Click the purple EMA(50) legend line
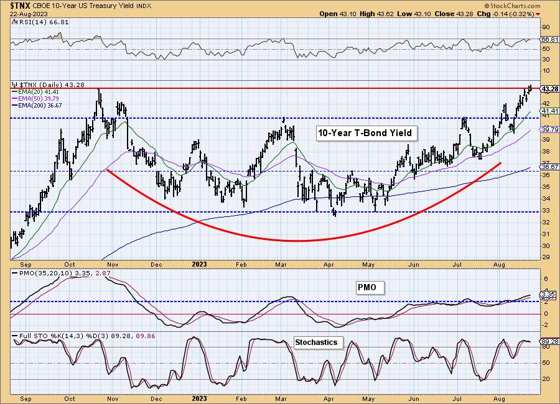 click(15, 98)
